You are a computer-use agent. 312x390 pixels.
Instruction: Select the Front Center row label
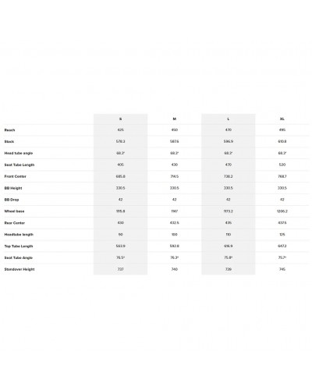pyautogui.click(x=16, y=176)
